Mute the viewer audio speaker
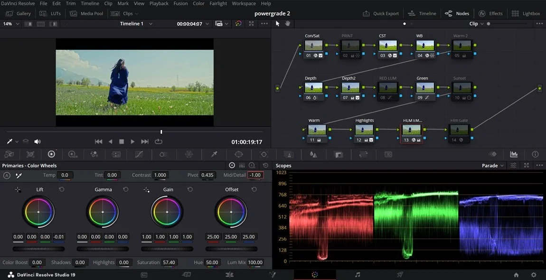Image resolution: width=546 pixels, height=280 pixels. tap(38, 141)
